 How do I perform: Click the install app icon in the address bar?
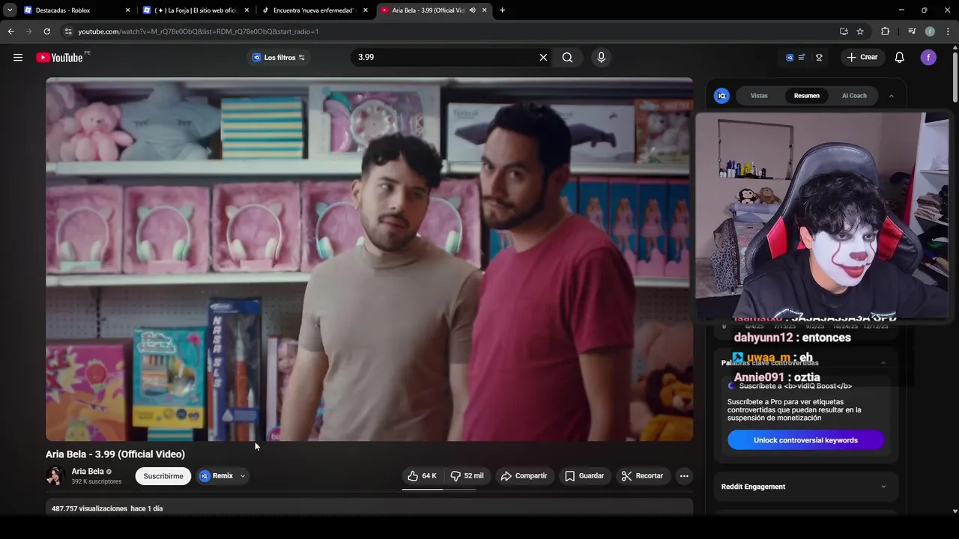844,31
